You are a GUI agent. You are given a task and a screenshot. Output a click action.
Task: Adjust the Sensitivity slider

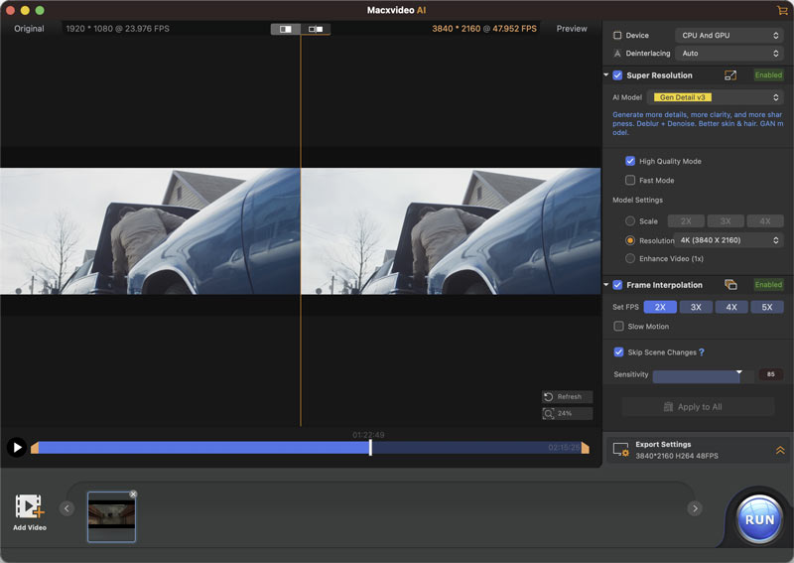738,375
